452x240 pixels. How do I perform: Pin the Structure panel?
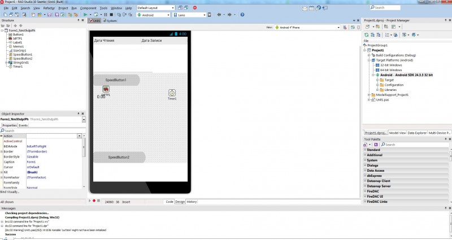pos(79,20)
